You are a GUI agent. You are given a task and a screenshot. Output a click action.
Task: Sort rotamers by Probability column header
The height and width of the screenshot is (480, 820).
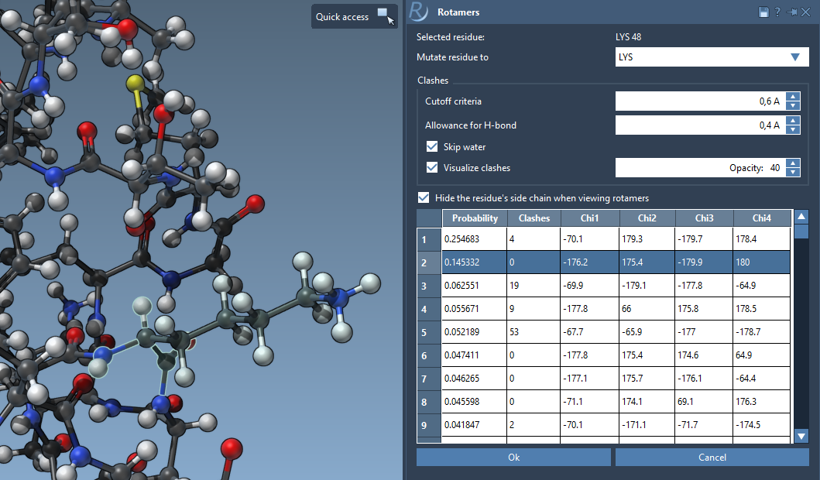[x=475, y=218]
